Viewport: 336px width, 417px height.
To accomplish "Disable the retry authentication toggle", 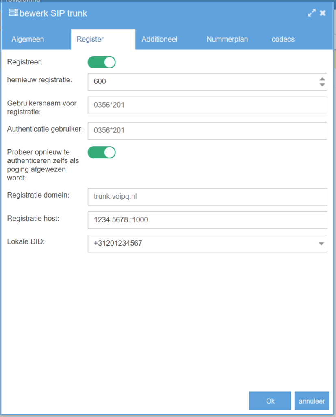I will coord(102,152).
